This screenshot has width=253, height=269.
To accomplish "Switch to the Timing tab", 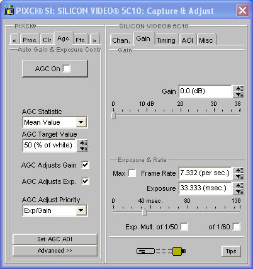I will click(166, 40).
